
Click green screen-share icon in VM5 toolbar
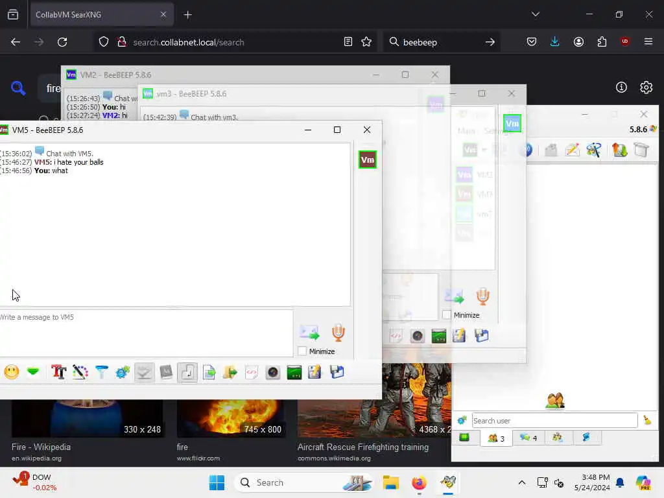pyautogui.click(x=294, y=372)
